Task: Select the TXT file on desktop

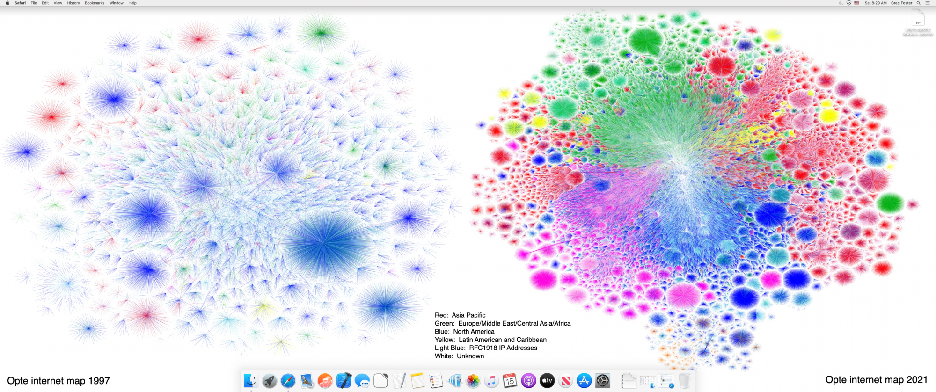Action: click(x=918, y=22)
